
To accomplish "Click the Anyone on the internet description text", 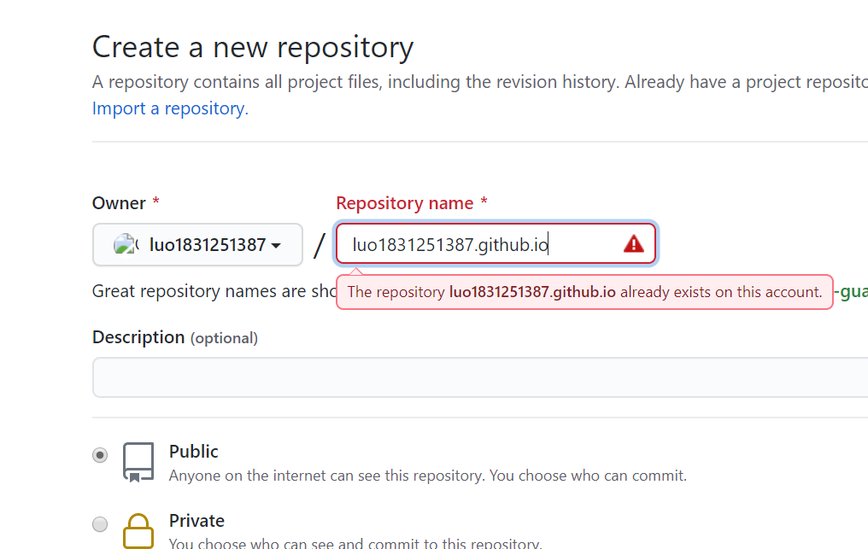I will [x=428, y=476].
